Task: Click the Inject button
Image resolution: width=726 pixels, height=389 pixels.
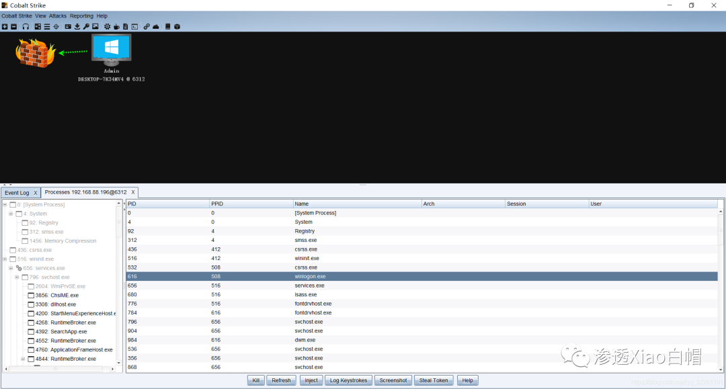Action: 311,380
